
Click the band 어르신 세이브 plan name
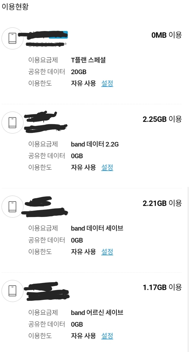tap(97, 313)
